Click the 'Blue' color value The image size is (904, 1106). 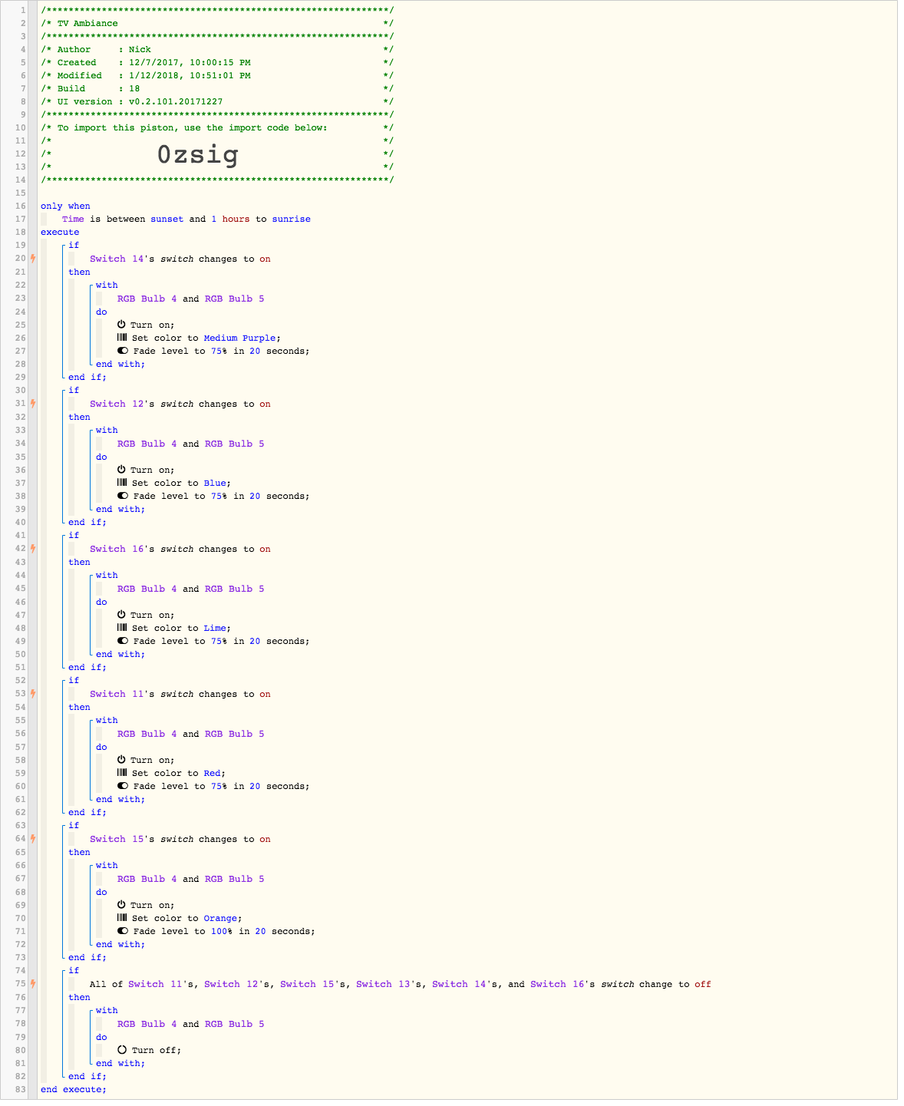tap(214, 483)
